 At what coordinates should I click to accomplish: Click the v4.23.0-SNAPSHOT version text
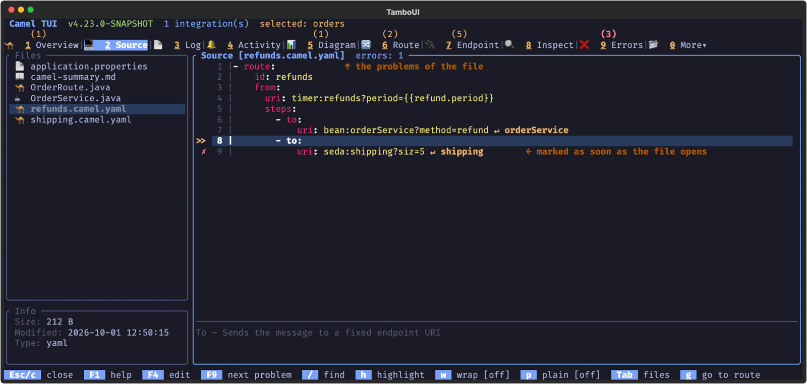point(110,24)
